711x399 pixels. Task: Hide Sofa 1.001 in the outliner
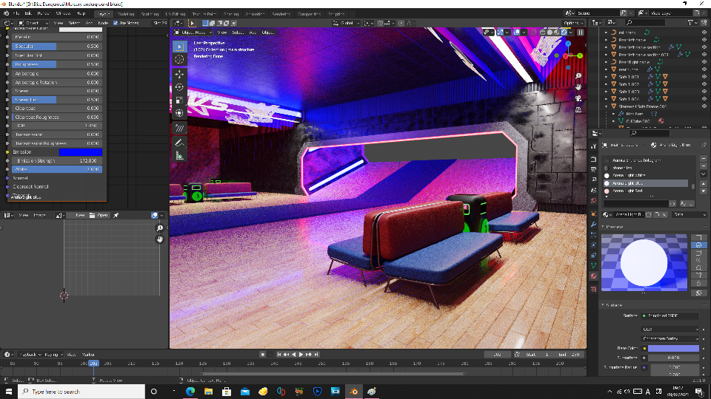[x=704, y=77]
